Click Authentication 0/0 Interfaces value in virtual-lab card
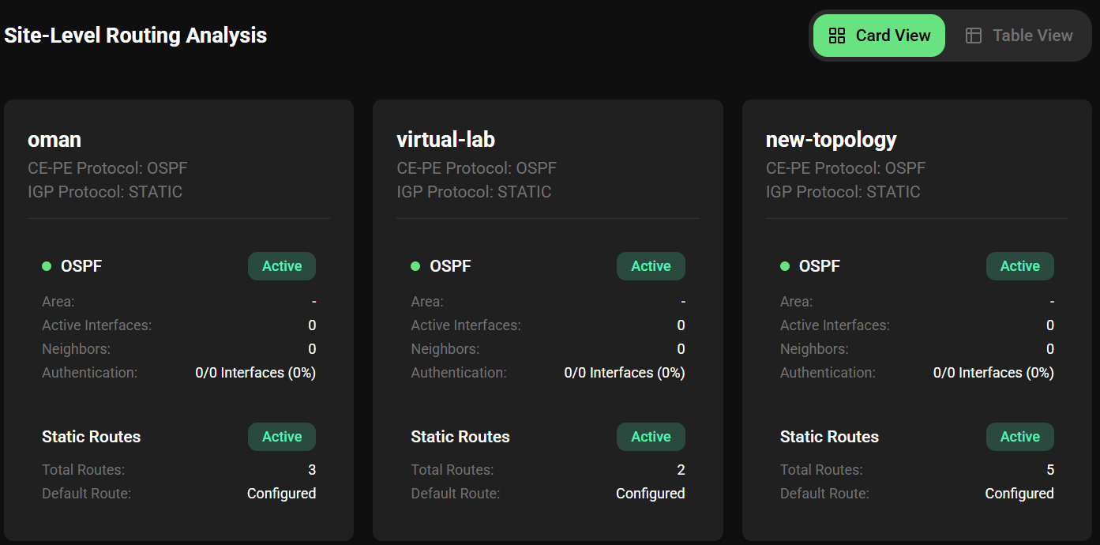Viewport: 1100px width, 545px height. pyautogui.click(x=625, y=373)
